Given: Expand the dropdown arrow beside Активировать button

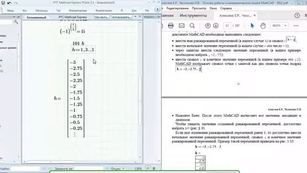Looking at the screenshot, I should pos(135,17).
